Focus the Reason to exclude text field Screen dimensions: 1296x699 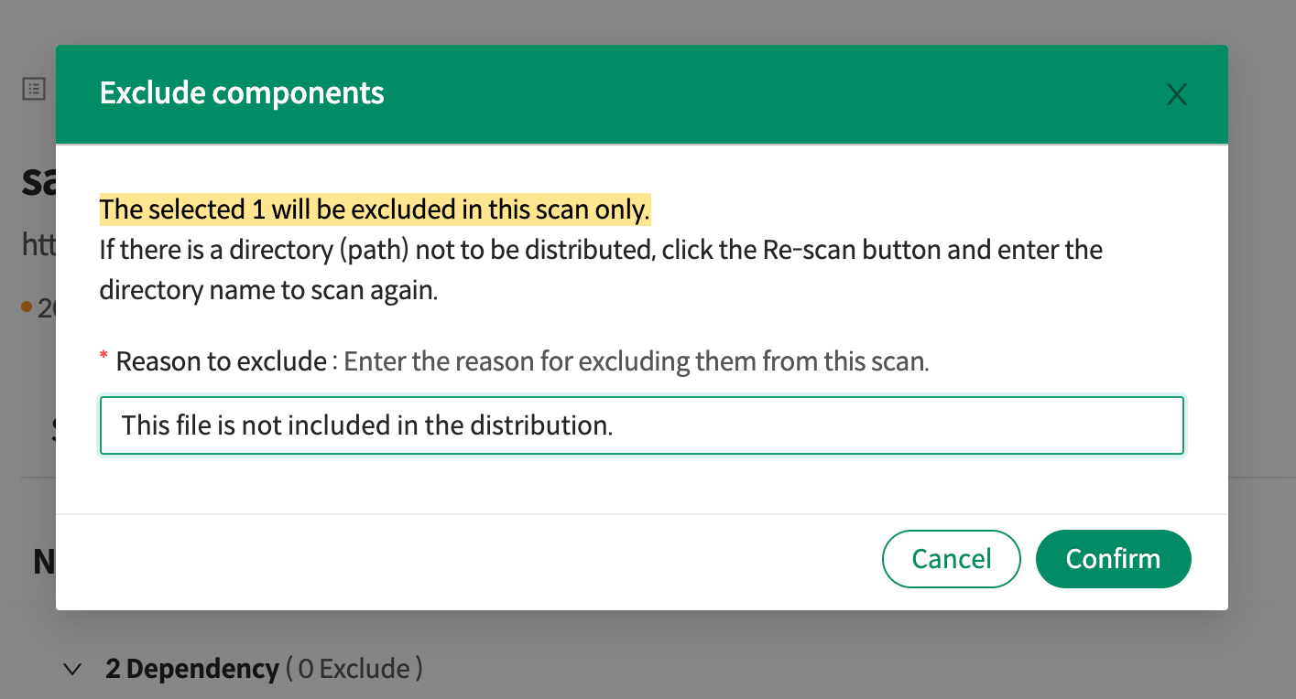[x=641, y=425]
